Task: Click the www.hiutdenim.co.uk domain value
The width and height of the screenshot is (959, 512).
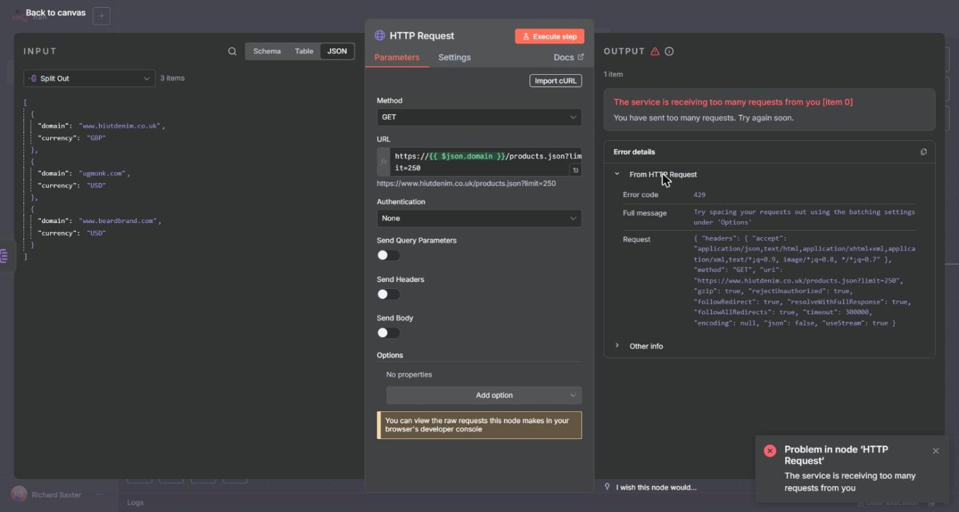Action: click(x=120, y=126)
